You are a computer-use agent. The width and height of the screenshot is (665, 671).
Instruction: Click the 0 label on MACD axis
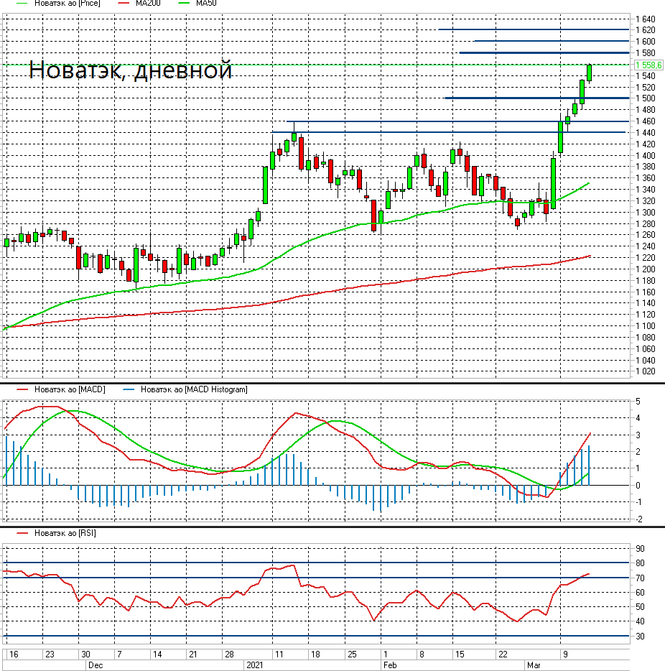click(638, 486)
